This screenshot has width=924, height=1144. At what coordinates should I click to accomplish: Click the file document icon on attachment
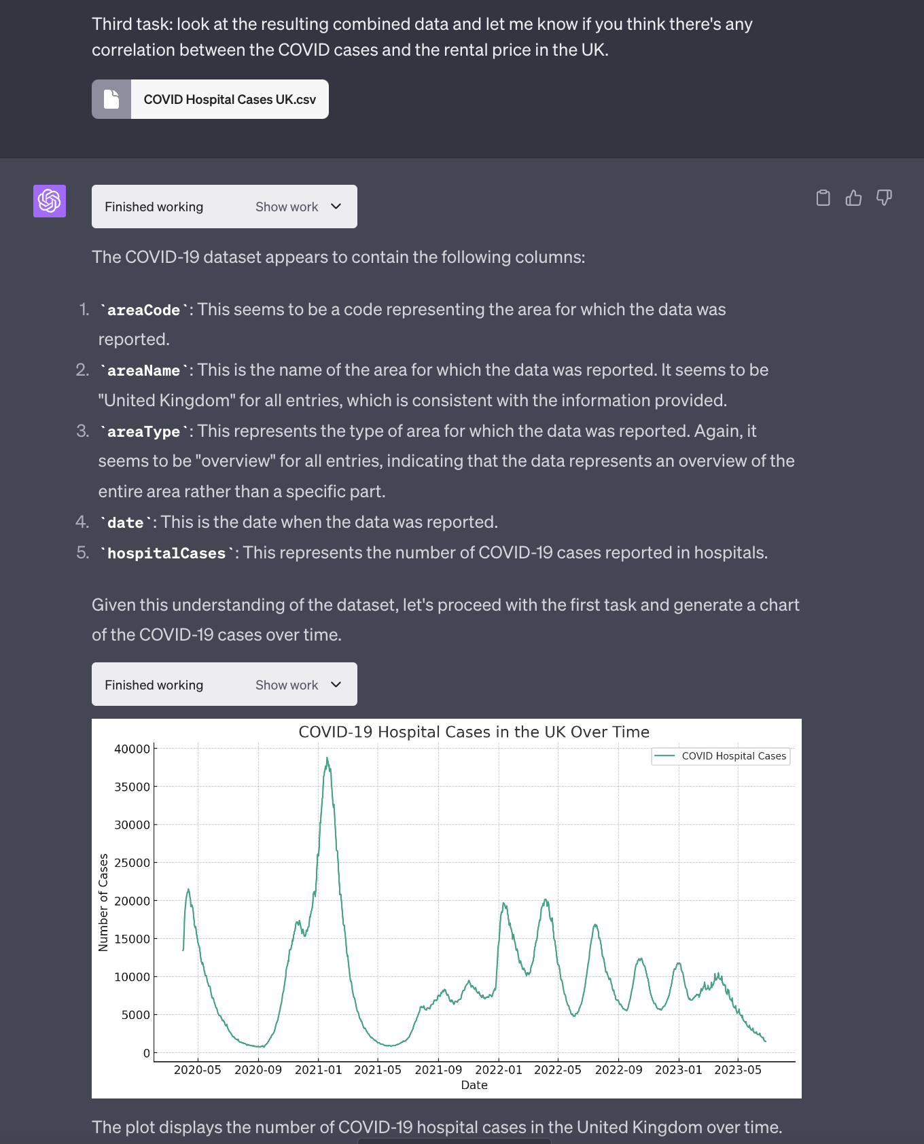pyautogui.click(x=111, y=99)
